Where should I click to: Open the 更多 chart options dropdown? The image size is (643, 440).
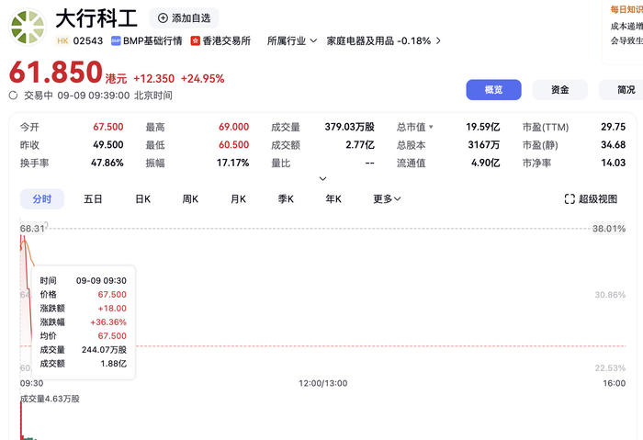[x=386, y=198]
